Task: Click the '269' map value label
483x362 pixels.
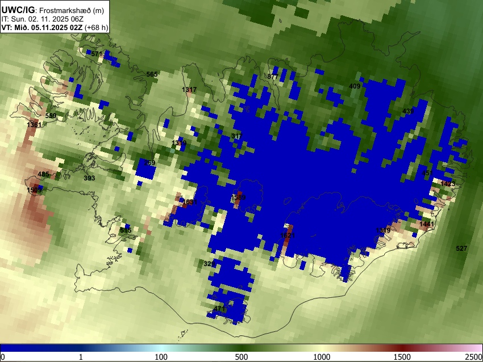Action: pyautogui.click(x=149, y=163)
